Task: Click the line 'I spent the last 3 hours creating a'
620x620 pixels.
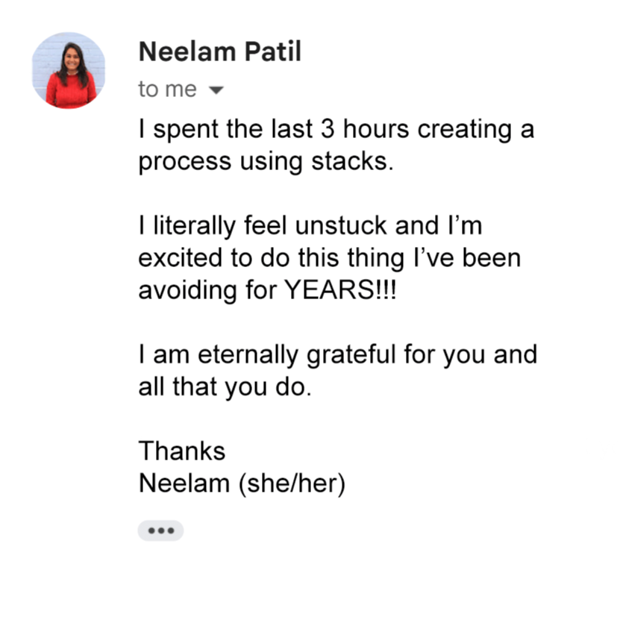Action: 336,130
